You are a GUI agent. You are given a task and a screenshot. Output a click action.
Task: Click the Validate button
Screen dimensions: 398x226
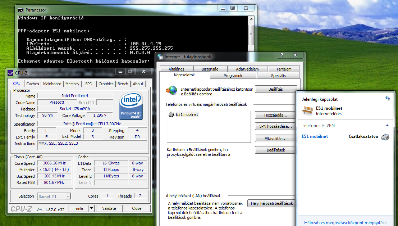[109, 208]
